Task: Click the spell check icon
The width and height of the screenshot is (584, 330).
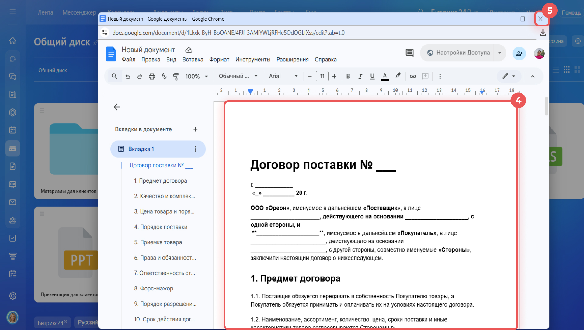Action: click(x=164, y=76)
